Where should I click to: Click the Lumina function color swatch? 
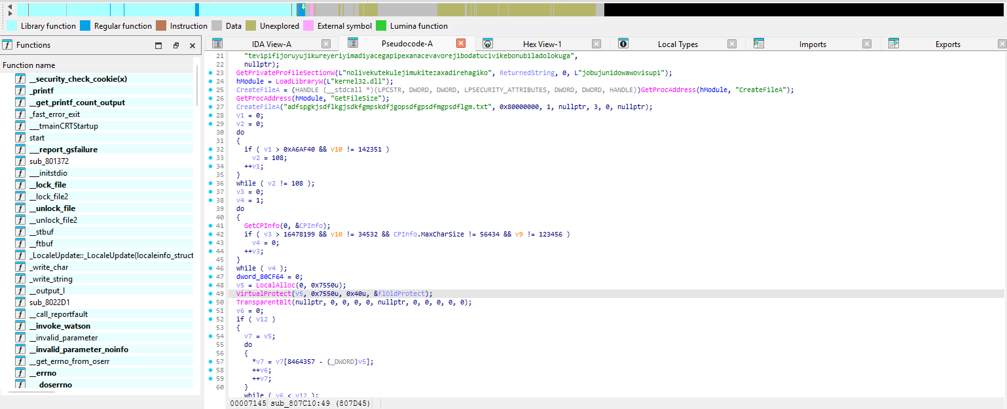(x=381, y=26)
